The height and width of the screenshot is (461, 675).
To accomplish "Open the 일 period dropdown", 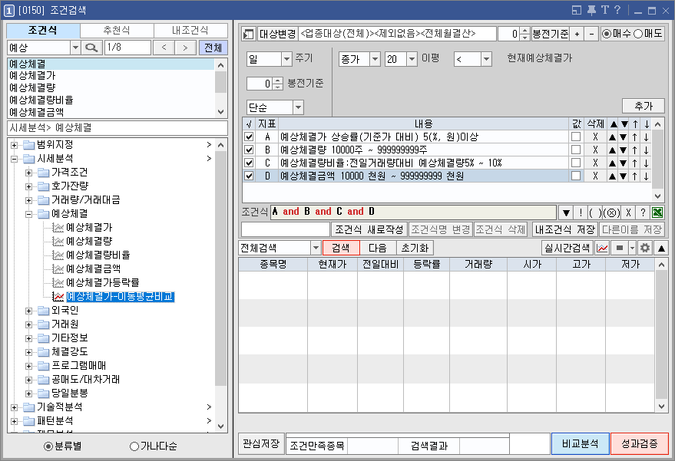I will click(286, 59).
